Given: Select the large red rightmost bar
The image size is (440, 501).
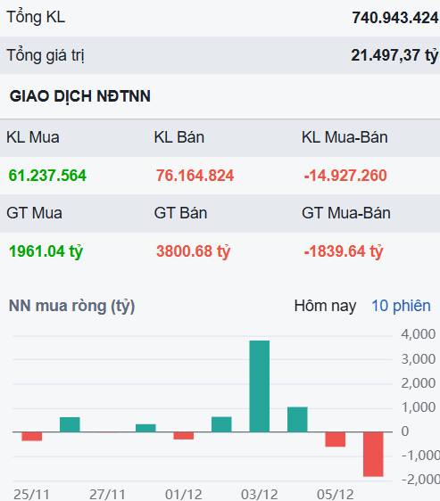Looking at the screenshot, I should point(373,454).
